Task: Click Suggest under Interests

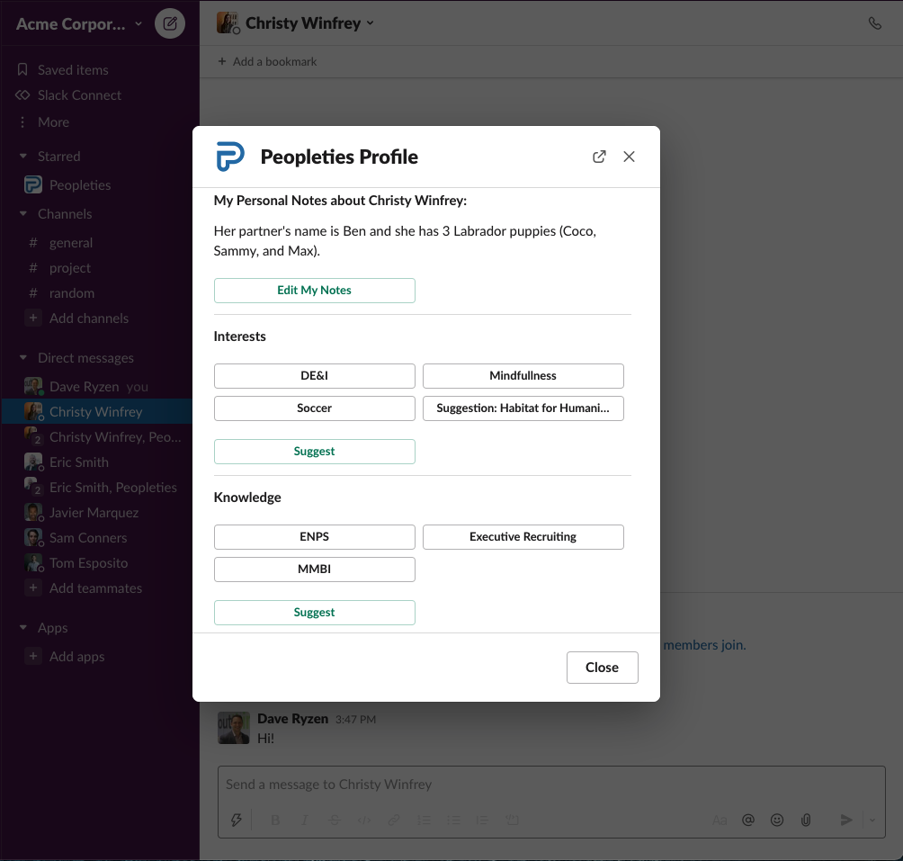Action: pyautogui.click(x=315, y=452)
